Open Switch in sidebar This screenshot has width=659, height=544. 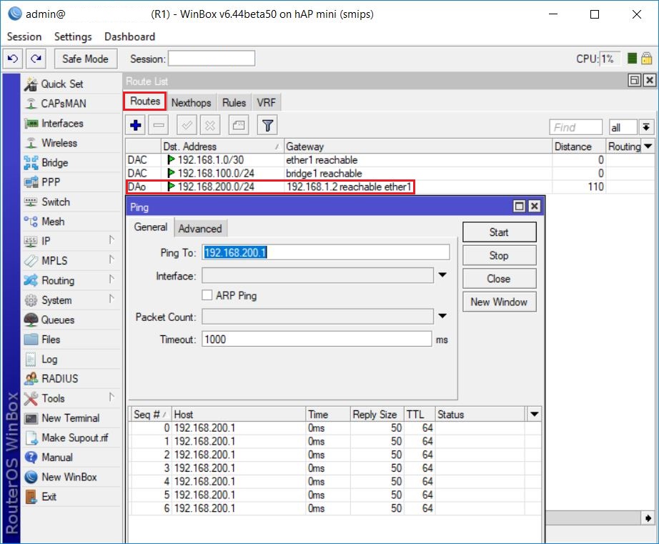[x=56, y=202]
